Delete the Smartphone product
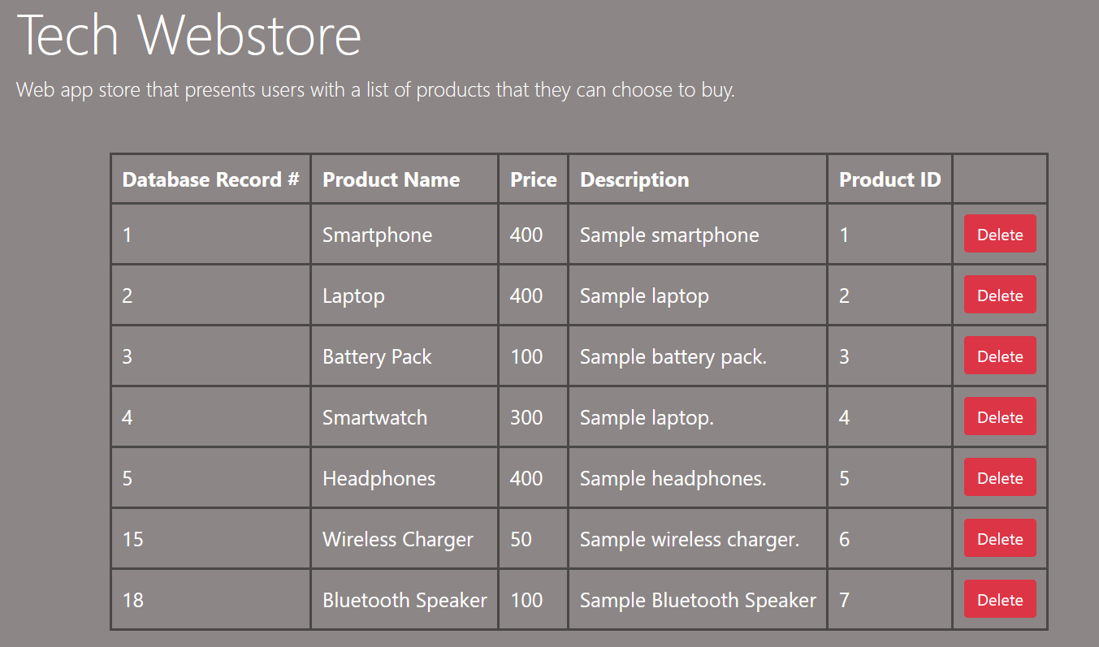This screenshot has height=647, width=1099. [999, 234]
